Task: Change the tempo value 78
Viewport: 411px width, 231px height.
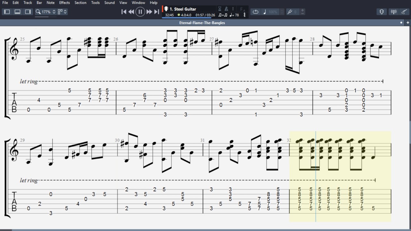Action: (237, 15)
